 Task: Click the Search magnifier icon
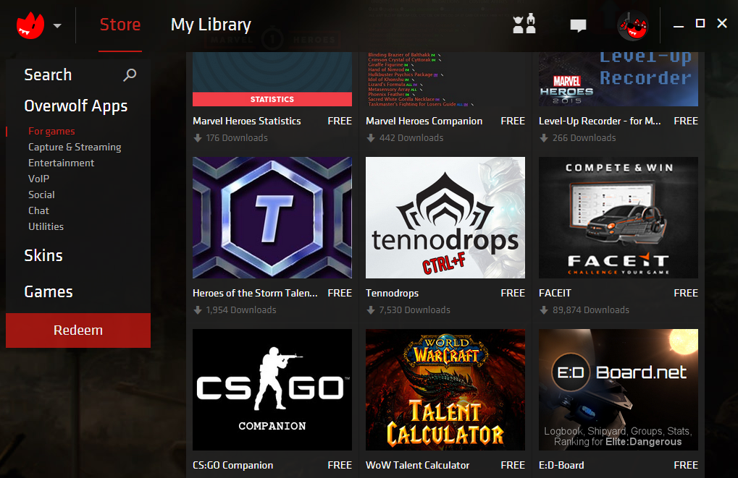(130, 74)
